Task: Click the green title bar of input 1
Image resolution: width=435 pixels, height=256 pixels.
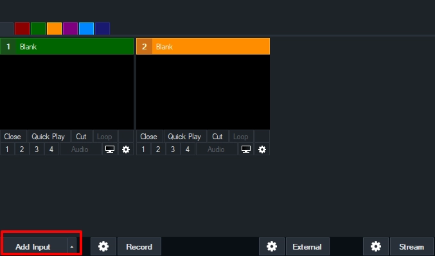Action: tap(67, 46)
